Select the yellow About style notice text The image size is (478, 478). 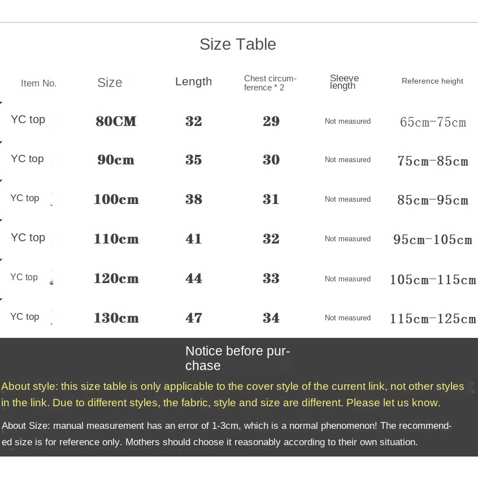coord(233,394)
